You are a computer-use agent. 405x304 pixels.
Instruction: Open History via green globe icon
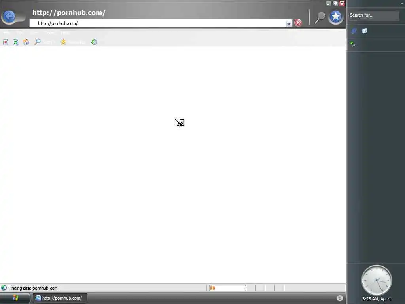(x=94, y=42)
